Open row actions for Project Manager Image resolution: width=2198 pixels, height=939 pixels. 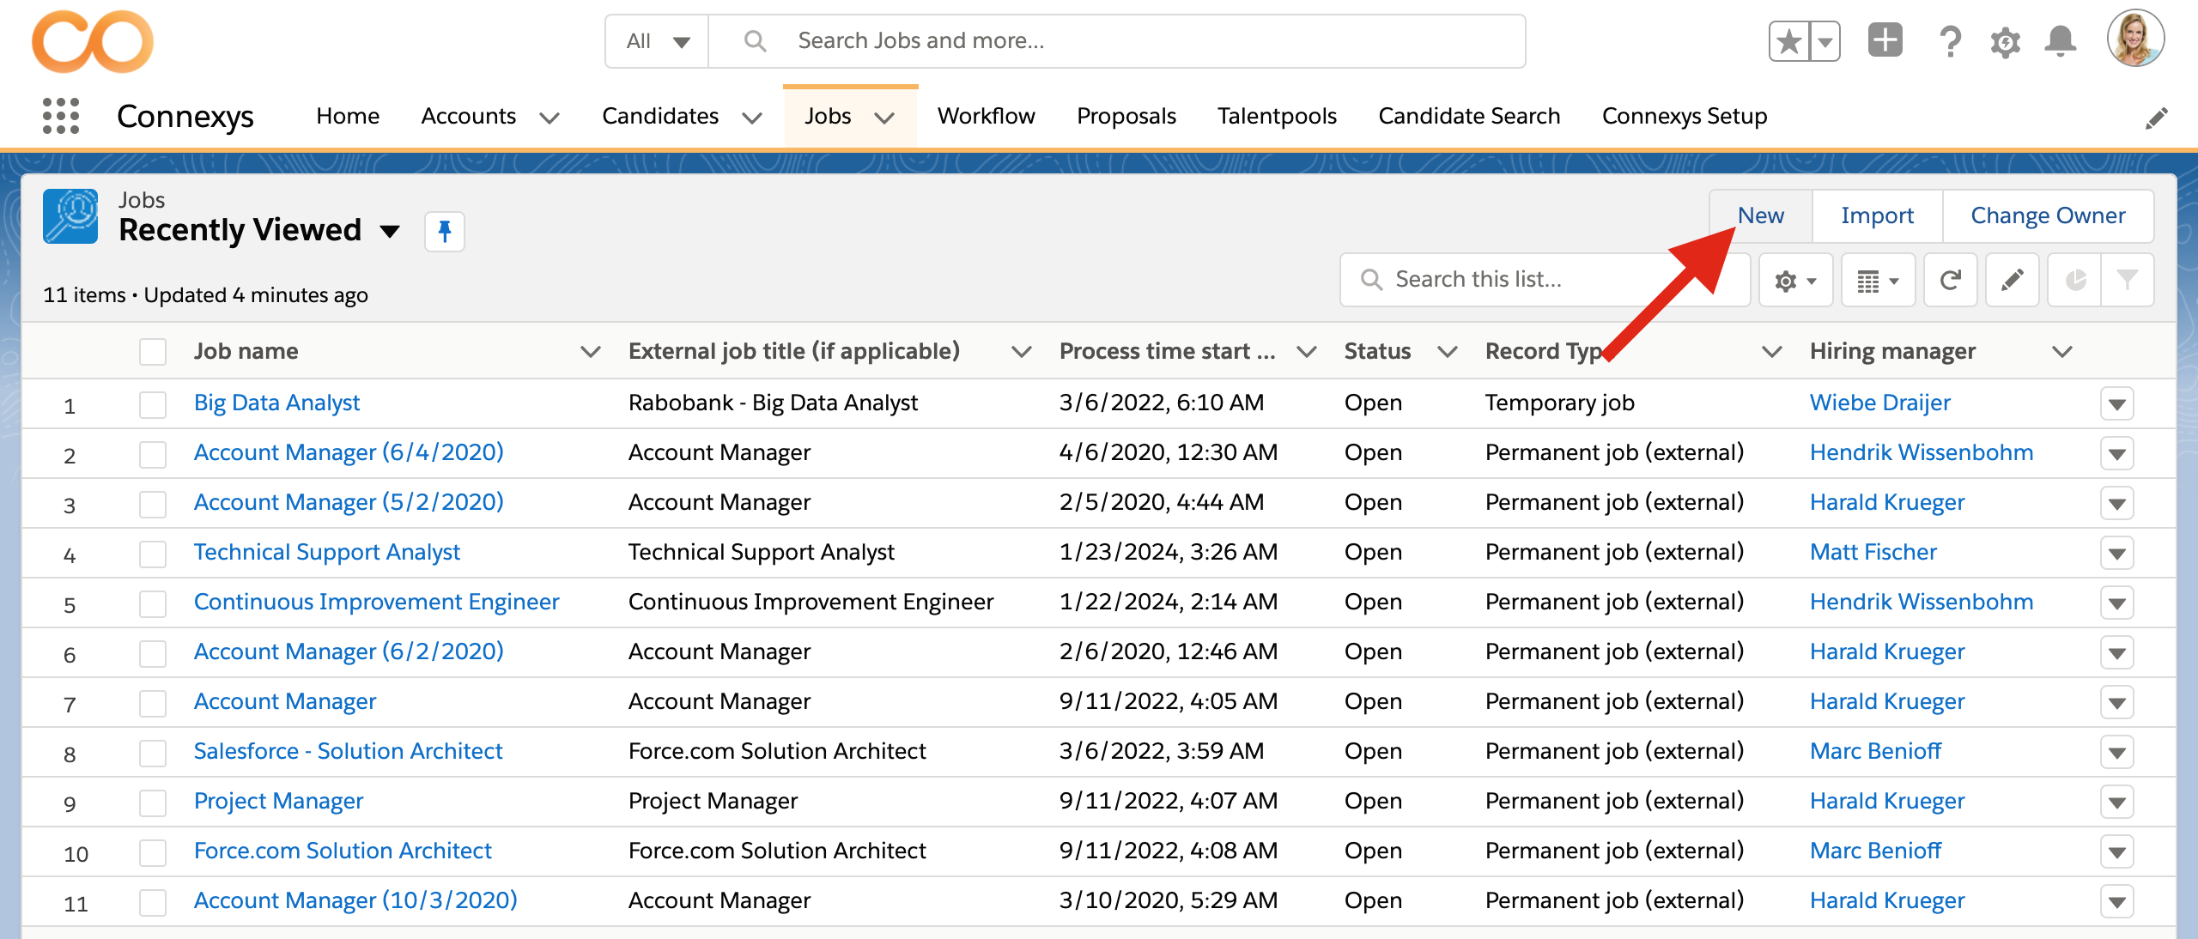[x=2117, y=802]
